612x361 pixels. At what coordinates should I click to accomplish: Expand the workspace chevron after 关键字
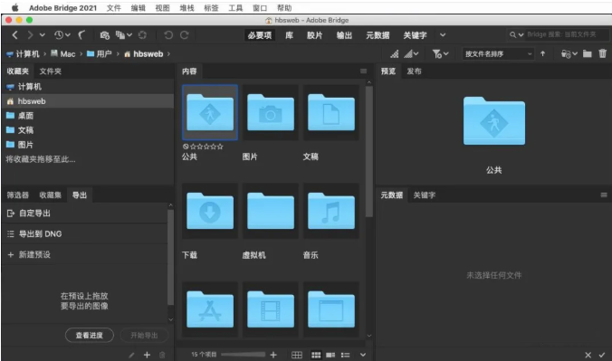coord(443,35)
